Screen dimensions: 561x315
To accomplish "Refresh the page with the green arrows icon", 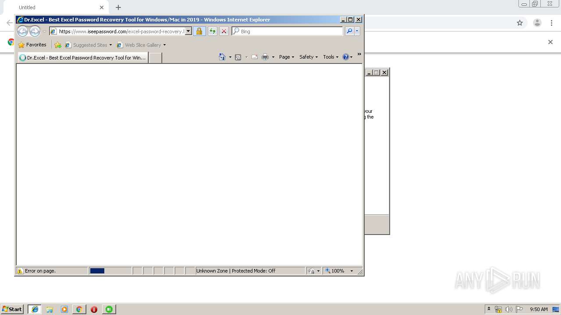I will [x=212, y=31].
